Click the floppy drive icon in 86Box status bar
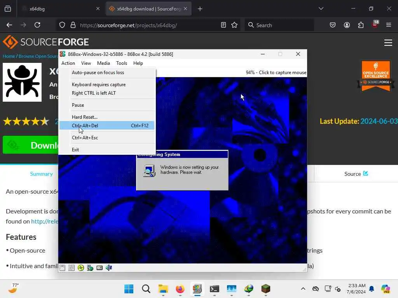 [x=62, y=268]
